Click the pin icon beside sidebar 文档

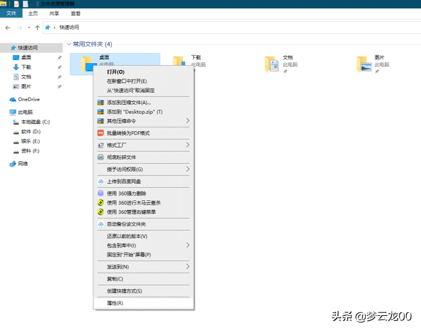[x=60, y=77]
